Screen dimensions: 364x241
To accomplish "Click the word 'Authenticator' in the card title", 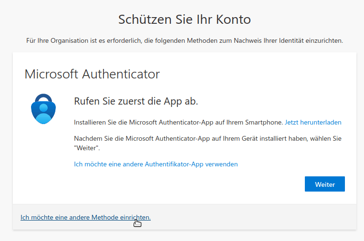I will click(x=121, y=74).
